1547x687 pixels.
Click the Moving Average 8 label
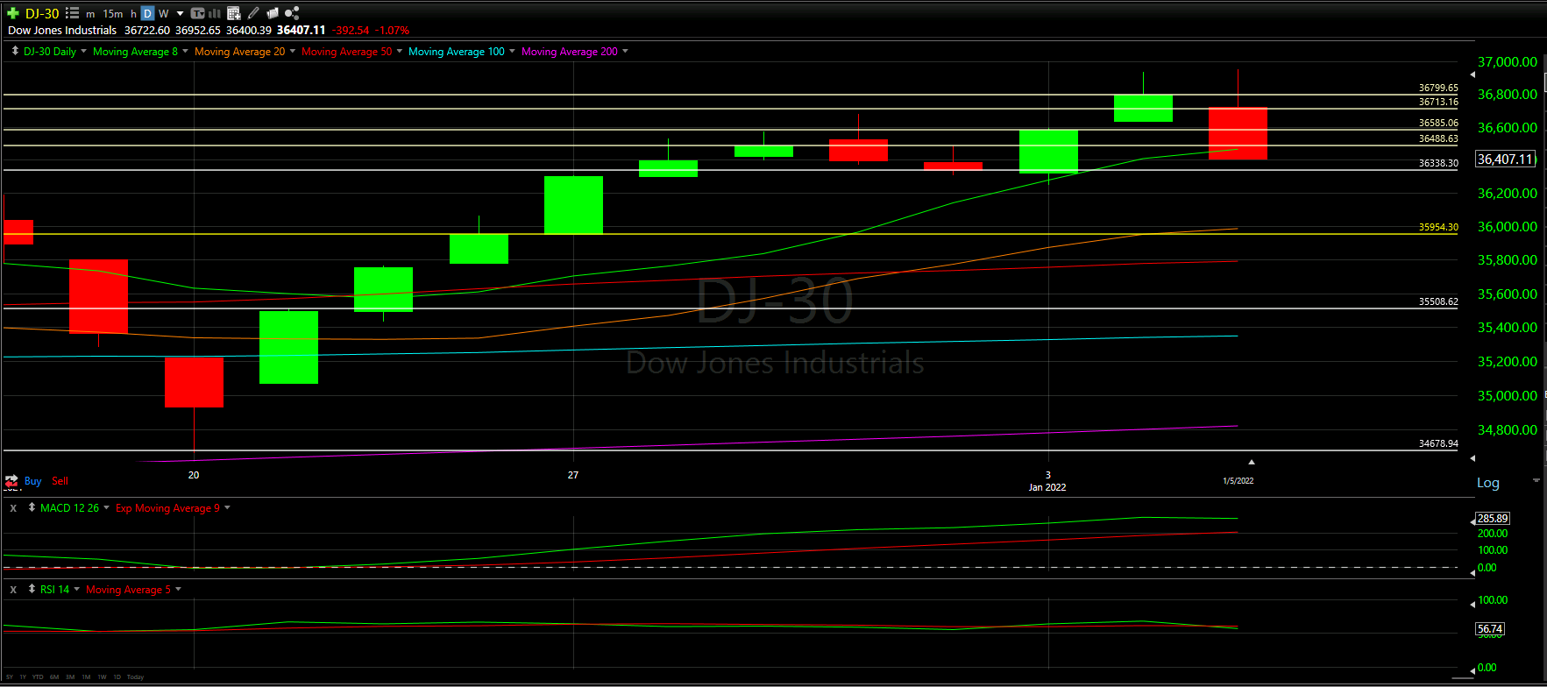(x=135, y=52)
